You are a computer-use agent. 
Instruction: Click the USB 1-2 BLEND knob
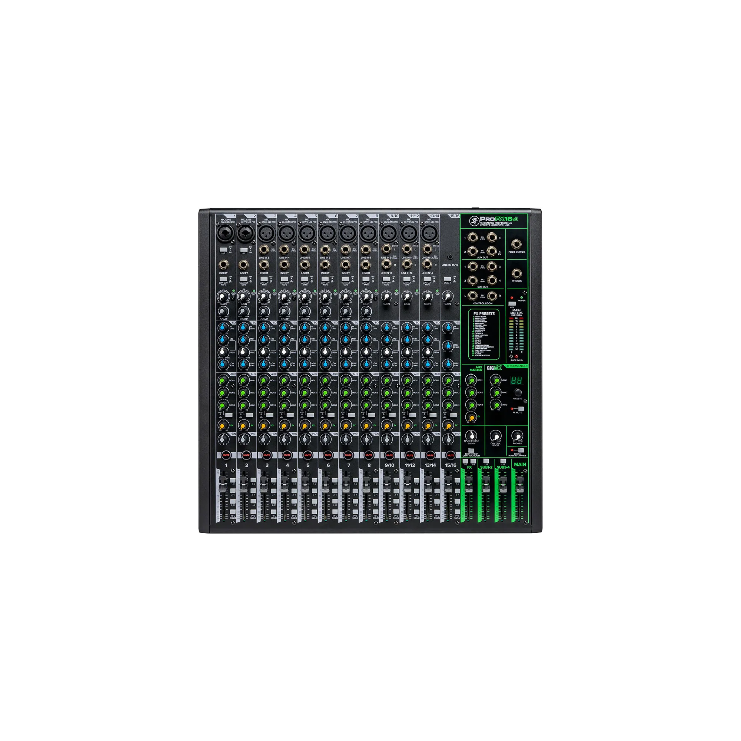471,436
